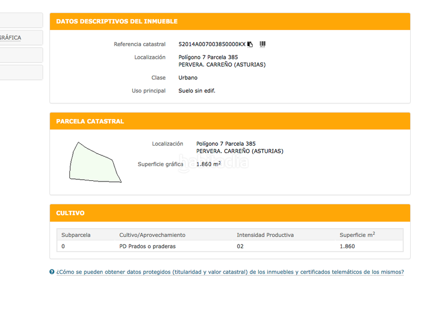Viewport: 428px width, 326px height.
Task: Click the Intensidad Productiva column header
Action: [x=265, y=235]
